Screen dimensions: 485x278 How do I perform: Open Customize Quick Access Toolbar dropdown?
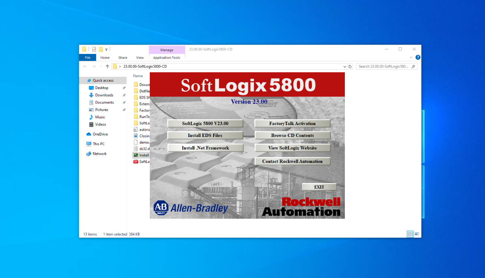pyautogui.click(x=106, y=49)
